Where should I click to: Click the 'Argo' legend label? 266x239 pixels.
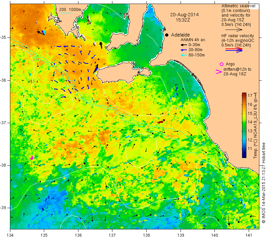tap(230, 64)
